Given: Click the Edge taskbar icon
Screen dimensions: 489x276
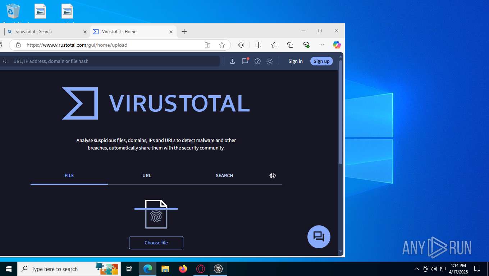Looking at the screenshot, I should coord(147,269).
